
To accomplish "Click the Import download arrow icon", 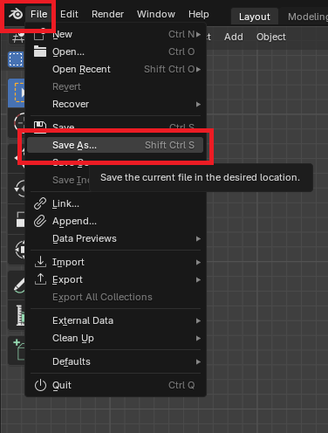I will point(40,262).
